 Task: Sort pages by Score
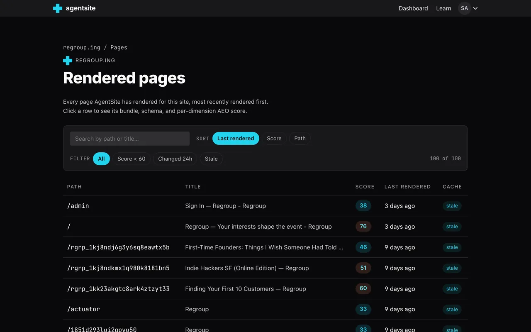(274, 139)
